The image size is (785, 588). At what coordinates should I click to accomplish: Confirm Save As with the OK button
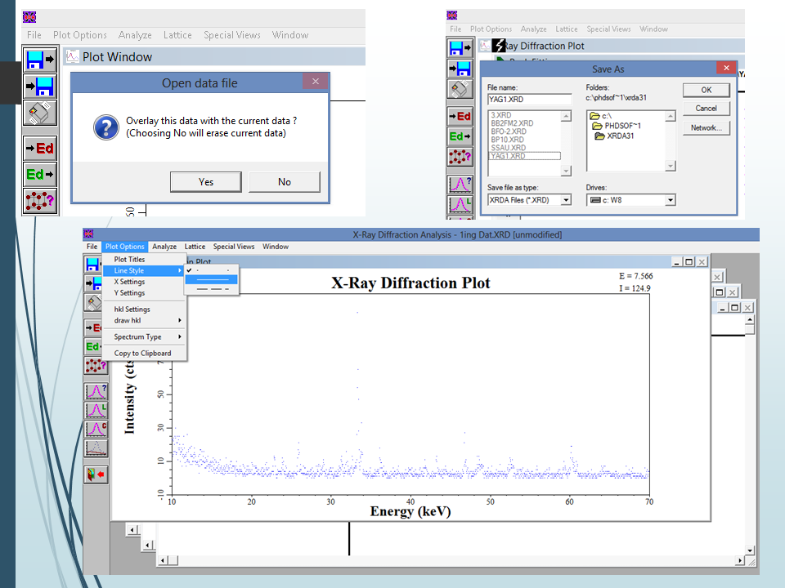[x=705, y=90]
